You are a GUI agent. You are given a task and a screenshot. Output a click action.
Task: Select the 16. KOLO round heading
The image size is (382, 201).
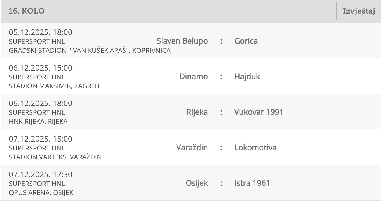pos(27,11)
